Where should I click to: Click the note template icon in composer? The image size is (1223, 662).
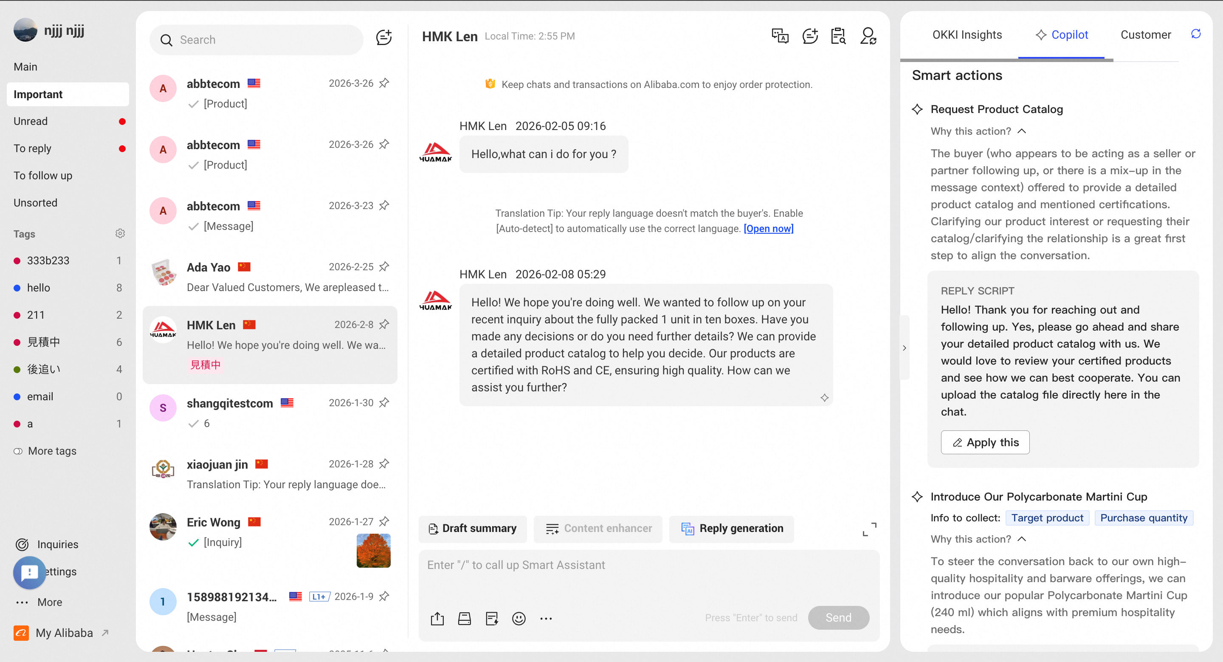point(492,618)
